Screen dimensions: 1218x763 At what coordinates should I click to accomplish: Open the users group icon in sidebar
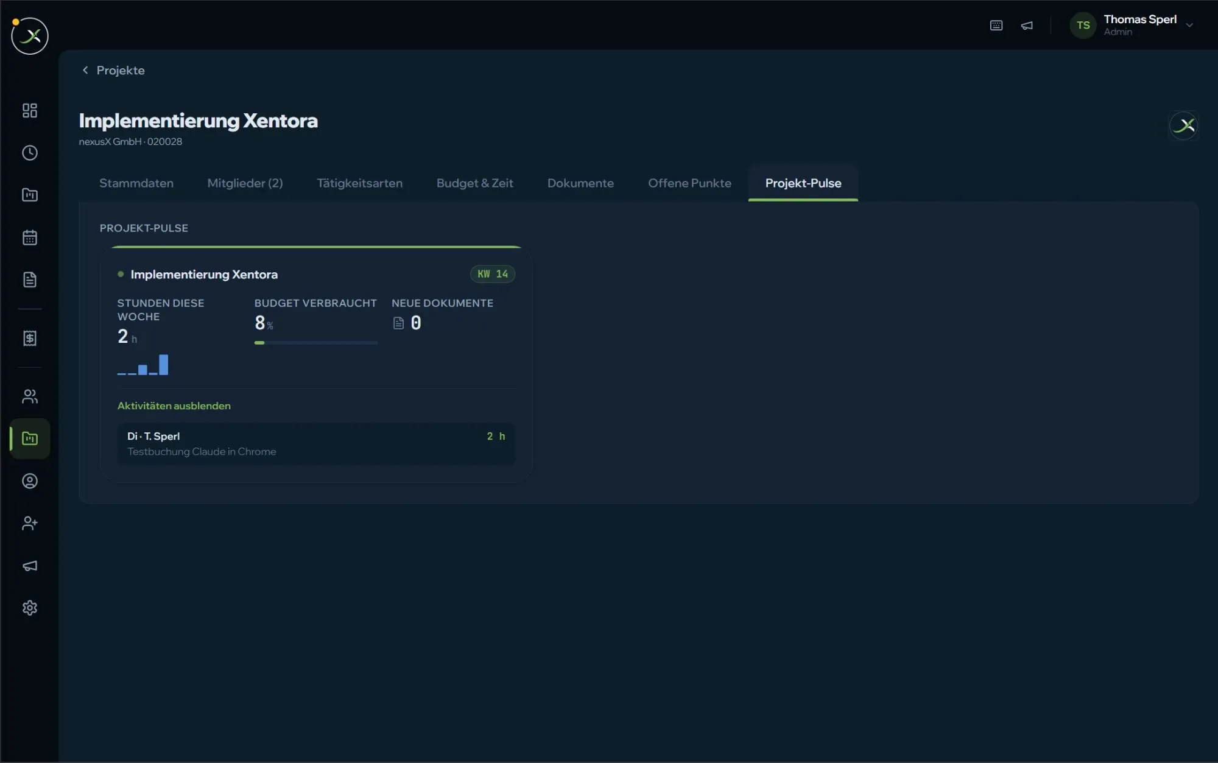(30, 396)
